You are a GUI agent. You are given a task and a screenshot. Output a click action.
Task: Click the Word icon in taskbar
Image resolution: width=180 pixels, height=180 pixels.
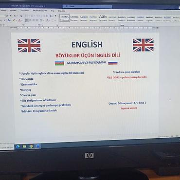point(37,146)
